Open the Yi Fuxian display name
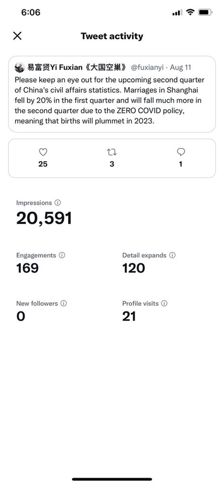The width and height of the screenshot is (224, 485). (77, 67)
